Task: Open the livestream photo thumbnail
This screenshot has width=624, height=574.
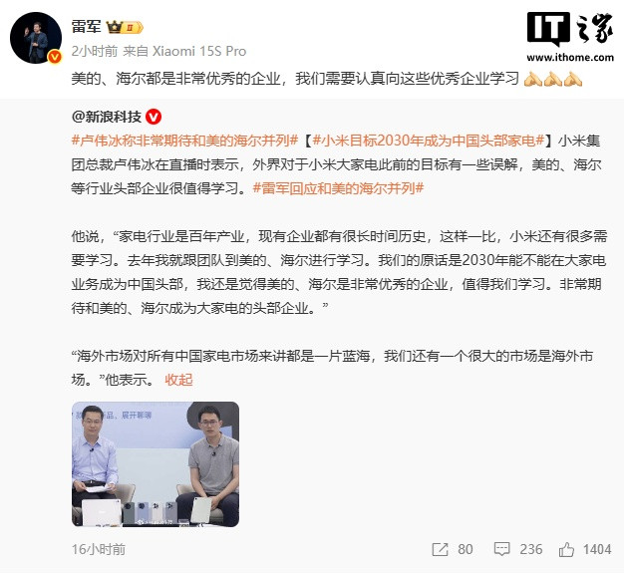Action: 156,464
